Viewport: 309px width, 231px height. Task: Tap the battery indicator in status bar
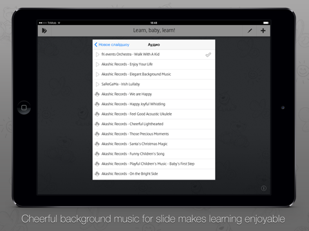pyautogui.click(x=266, y=22)
